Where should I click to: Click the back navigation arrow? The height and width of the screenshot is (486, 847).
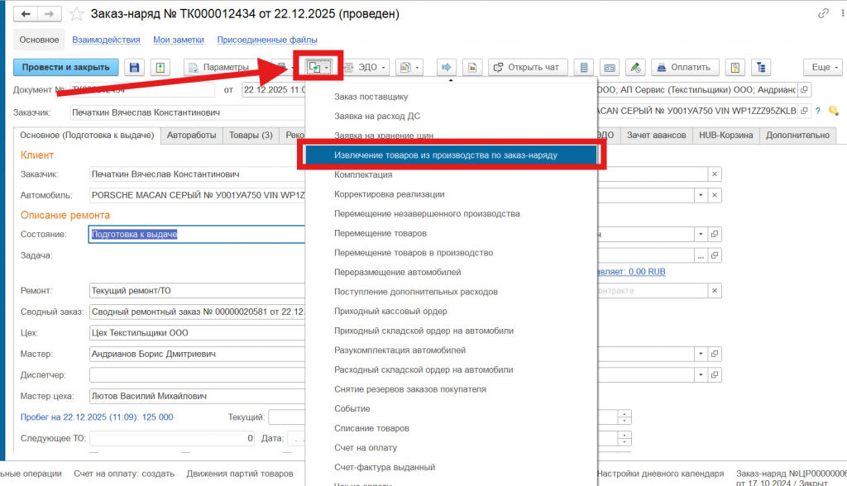click(x=26, y=14)
